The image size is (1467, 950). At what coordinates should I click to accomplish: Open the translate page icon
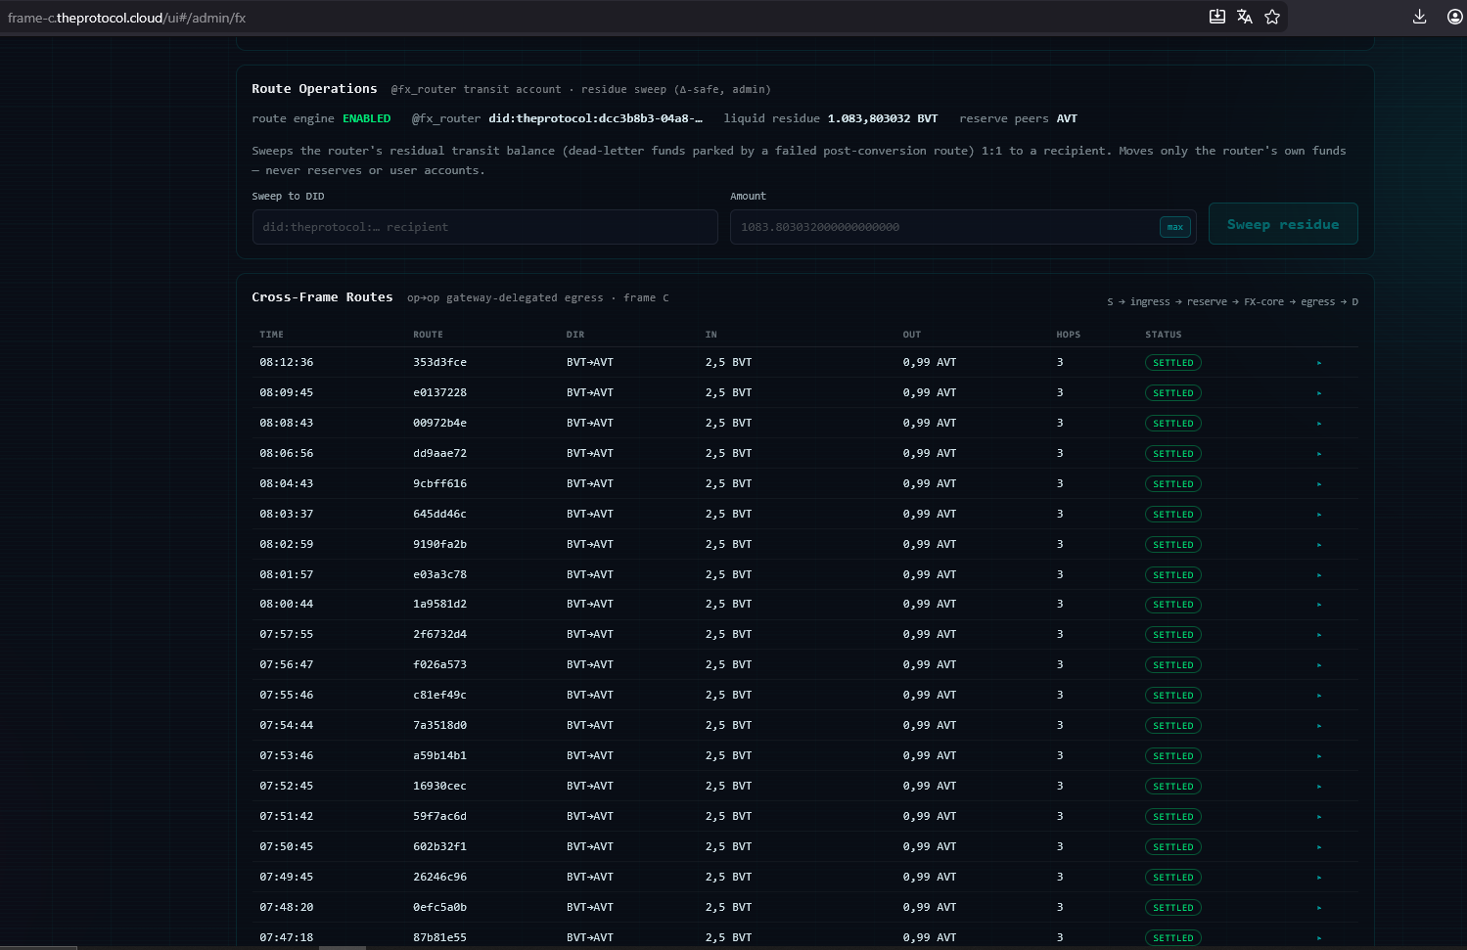1245,17
